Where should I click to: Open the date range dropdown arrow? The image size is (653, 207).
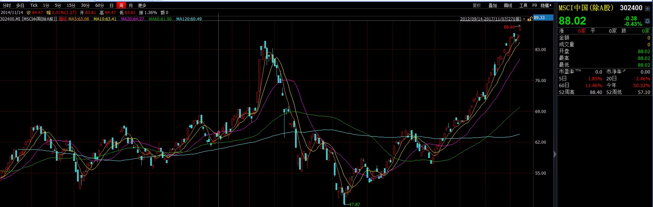click(524, 19)
